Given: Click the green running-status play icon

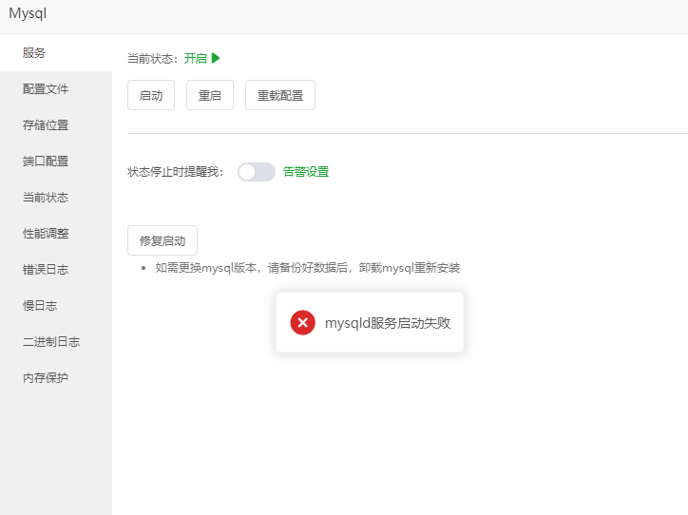Looking at the screenshot, I should [x=216, y=58].
